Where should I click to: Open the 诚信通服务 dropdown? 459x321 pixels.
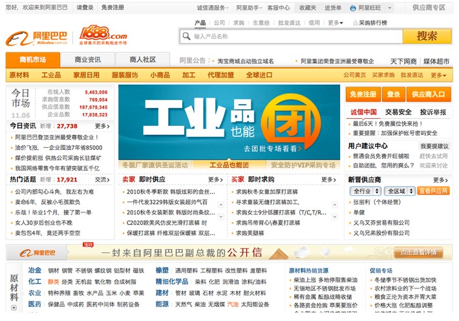[x=213, y=8]
